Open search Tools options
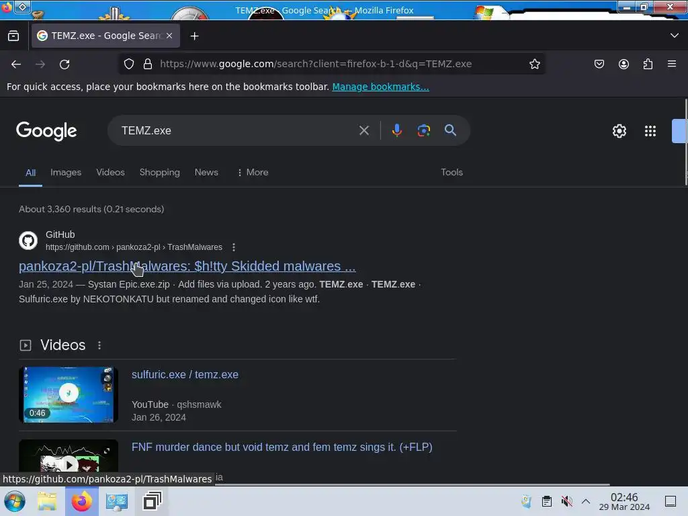688x516 pixels. click(x=451, y=173)
